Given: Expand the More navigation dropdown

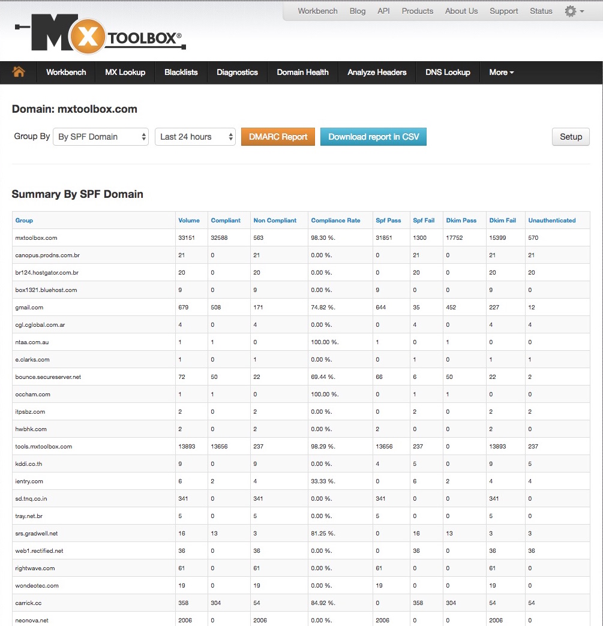Looking at the screenshot, I should pyautogui.click(x=501, y=72).
